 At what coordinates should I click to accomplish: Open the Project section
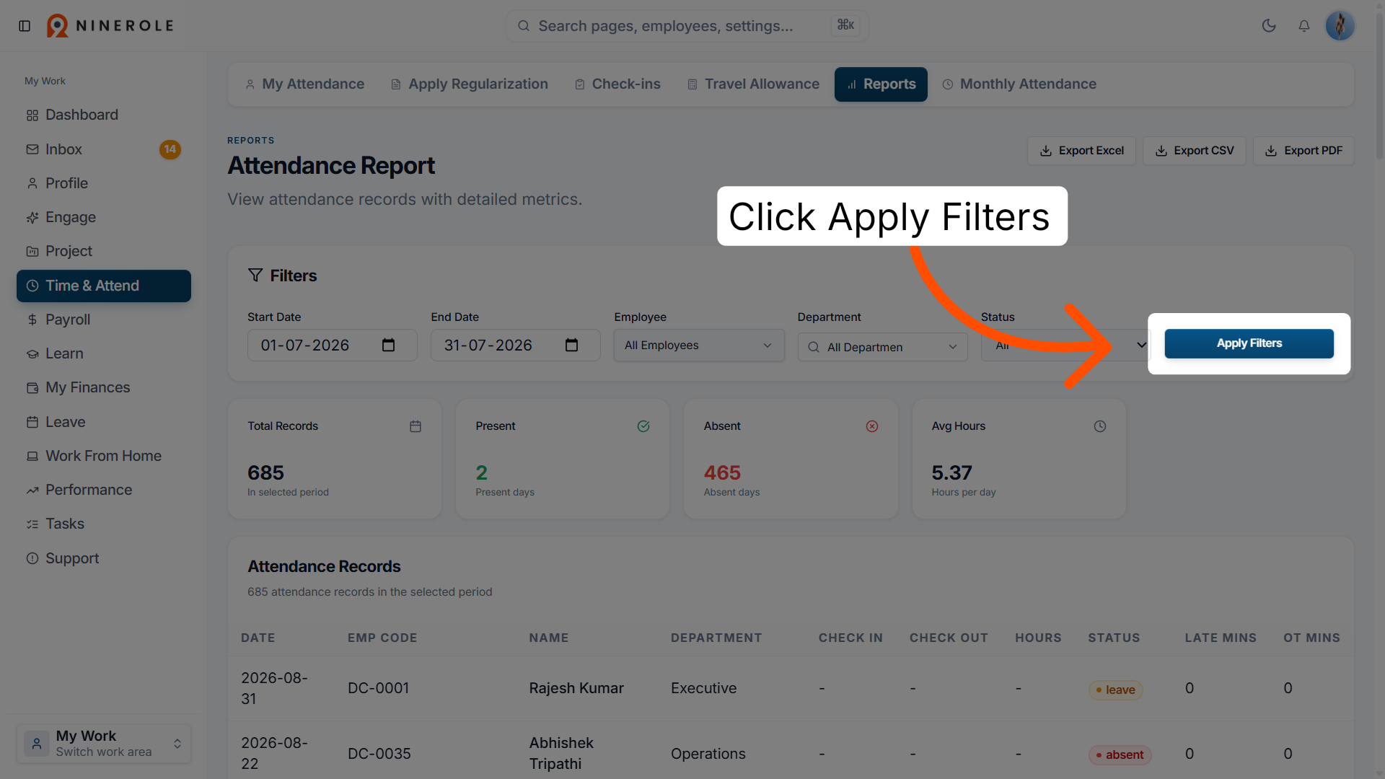click(104, 251)
